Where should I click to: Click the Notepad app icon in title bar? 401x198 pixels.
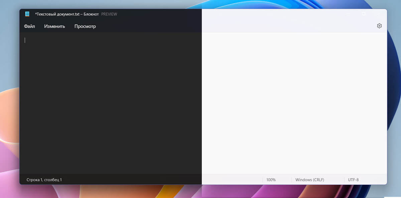point(27,14)
